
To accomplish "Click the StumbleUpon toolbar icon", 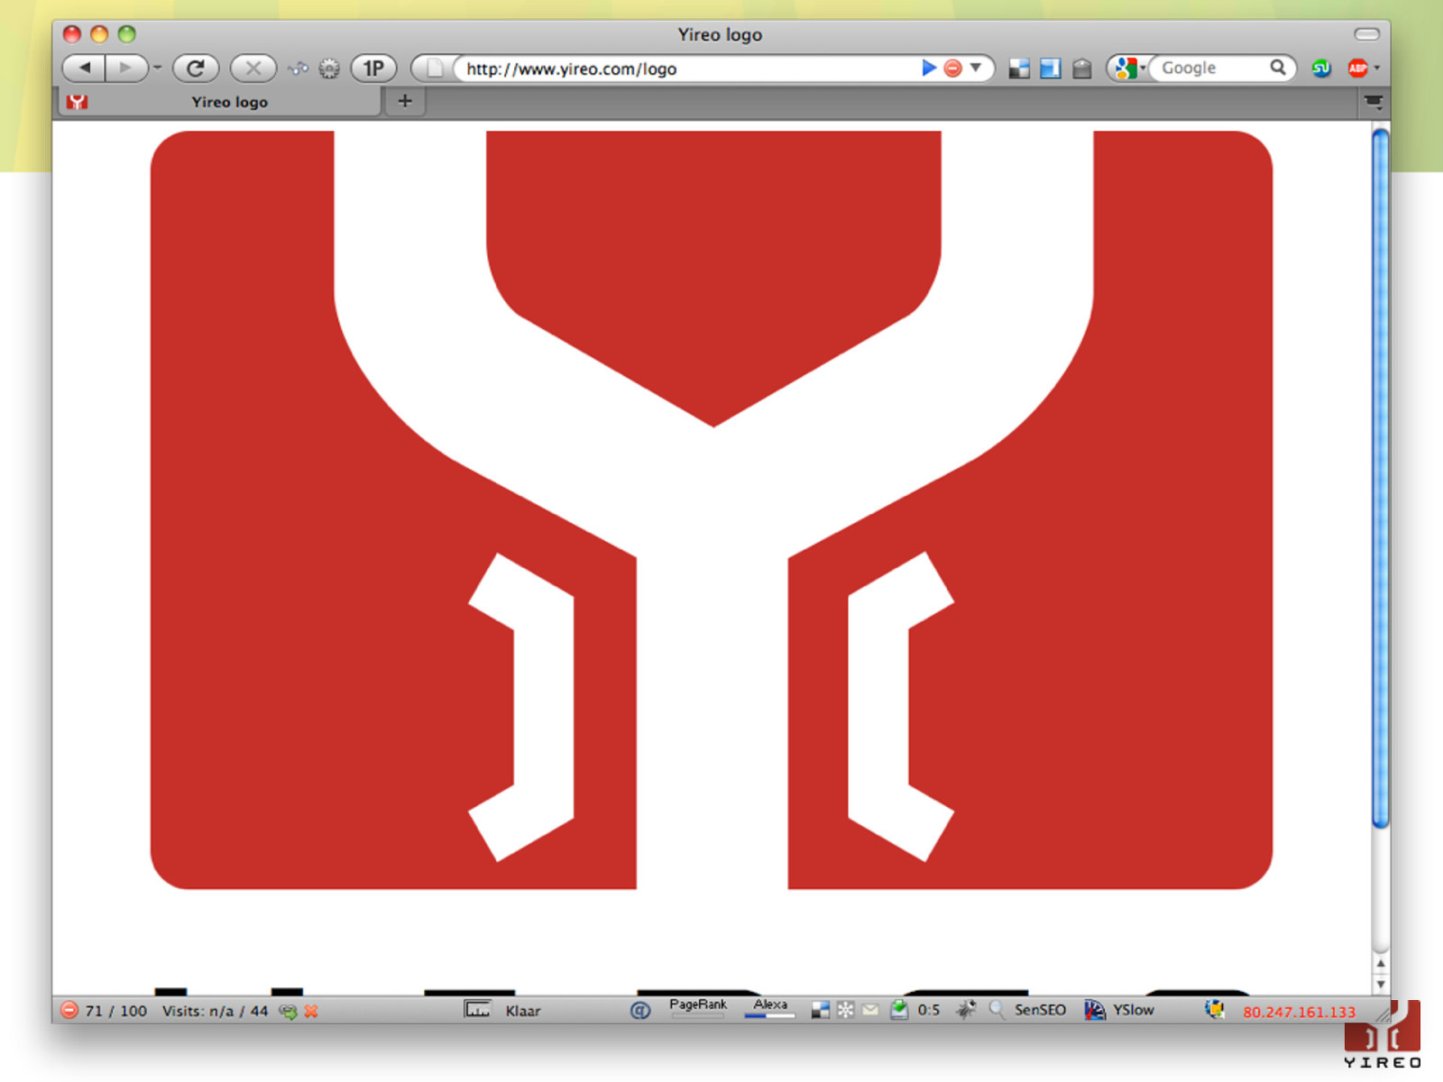I will pyautogui.click(x=1321, y=69).
